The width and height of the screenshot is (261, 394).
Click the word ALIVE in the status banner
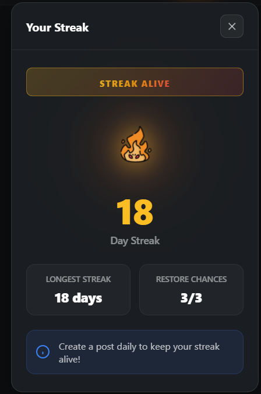pos(156,84)
